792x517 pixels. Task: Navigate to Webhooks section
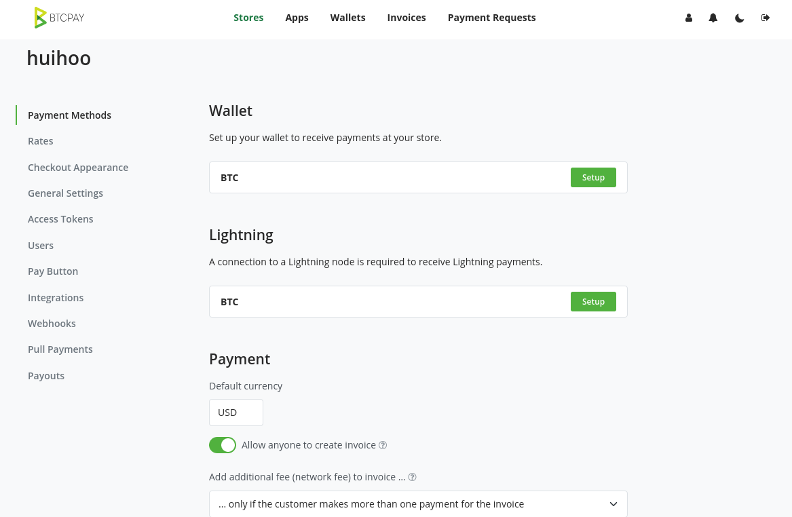pyautogui.click(x=52, y=324)
